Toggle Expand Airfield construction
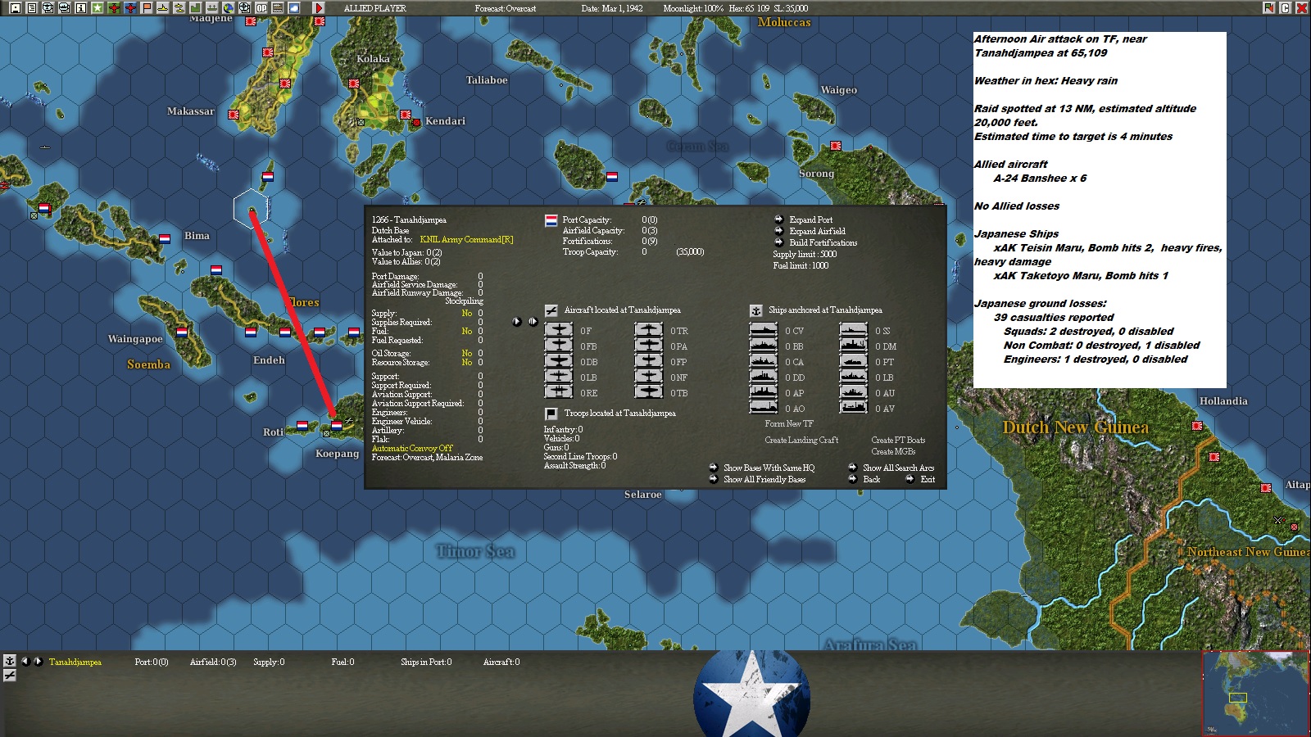Screen dimensions: 1311x737 point(810,231)
